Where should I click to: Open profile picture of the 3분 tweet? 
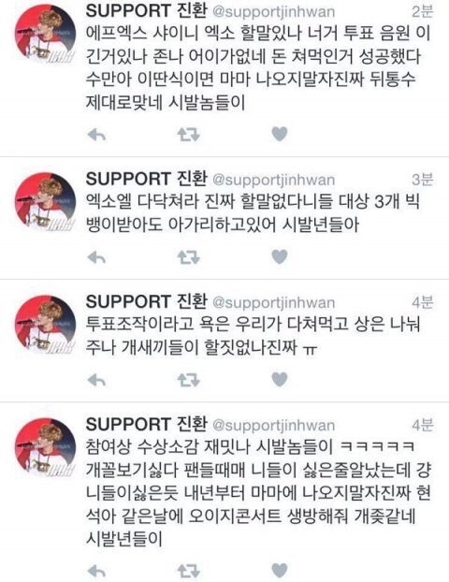[x=45, y=202]
